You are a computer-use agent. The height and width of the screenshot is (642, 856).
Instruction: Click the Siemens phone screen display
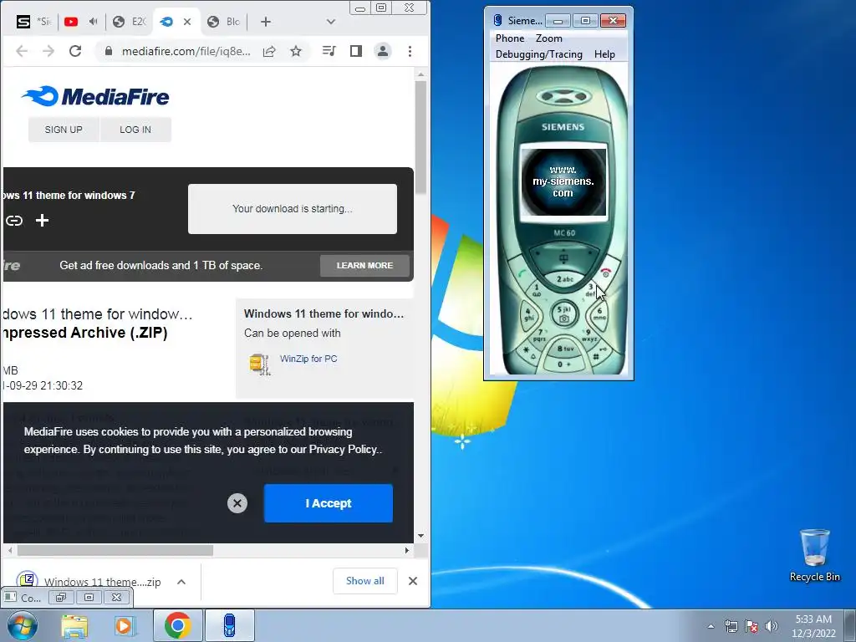pos(563,181)
